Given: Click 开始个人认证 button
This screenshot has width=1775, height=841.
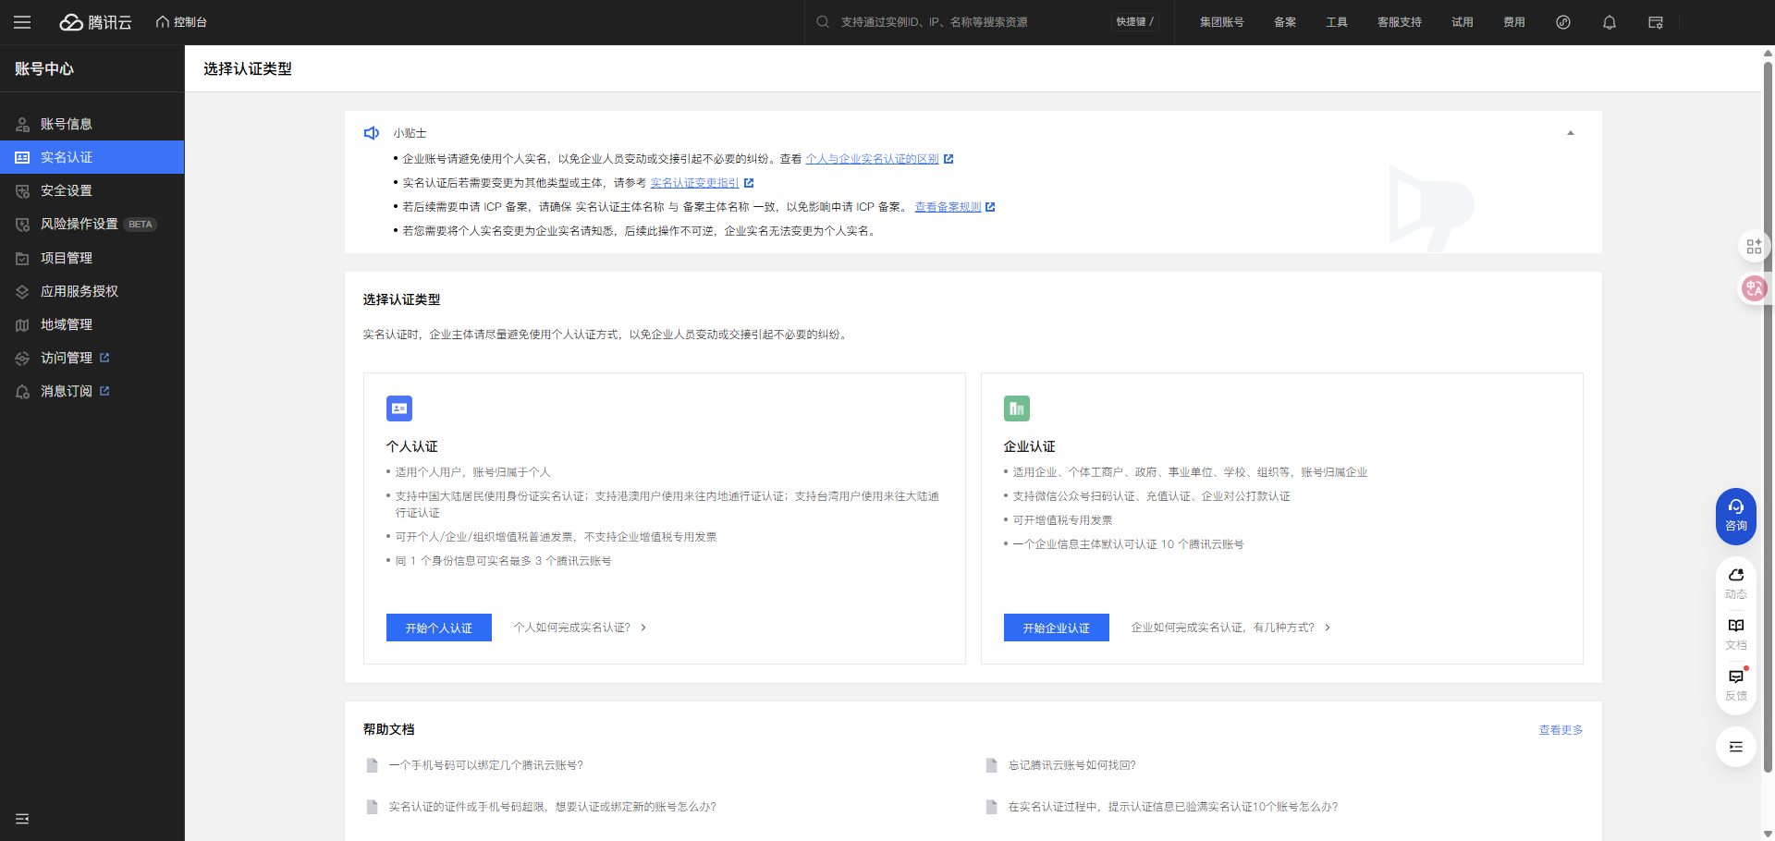Looking at the screenshot, I should tap(438, 628).
